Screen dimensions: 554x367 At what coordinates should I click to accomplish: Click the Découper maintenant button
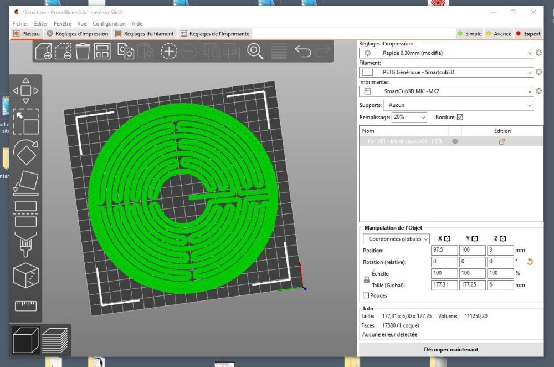pos(450,349)
